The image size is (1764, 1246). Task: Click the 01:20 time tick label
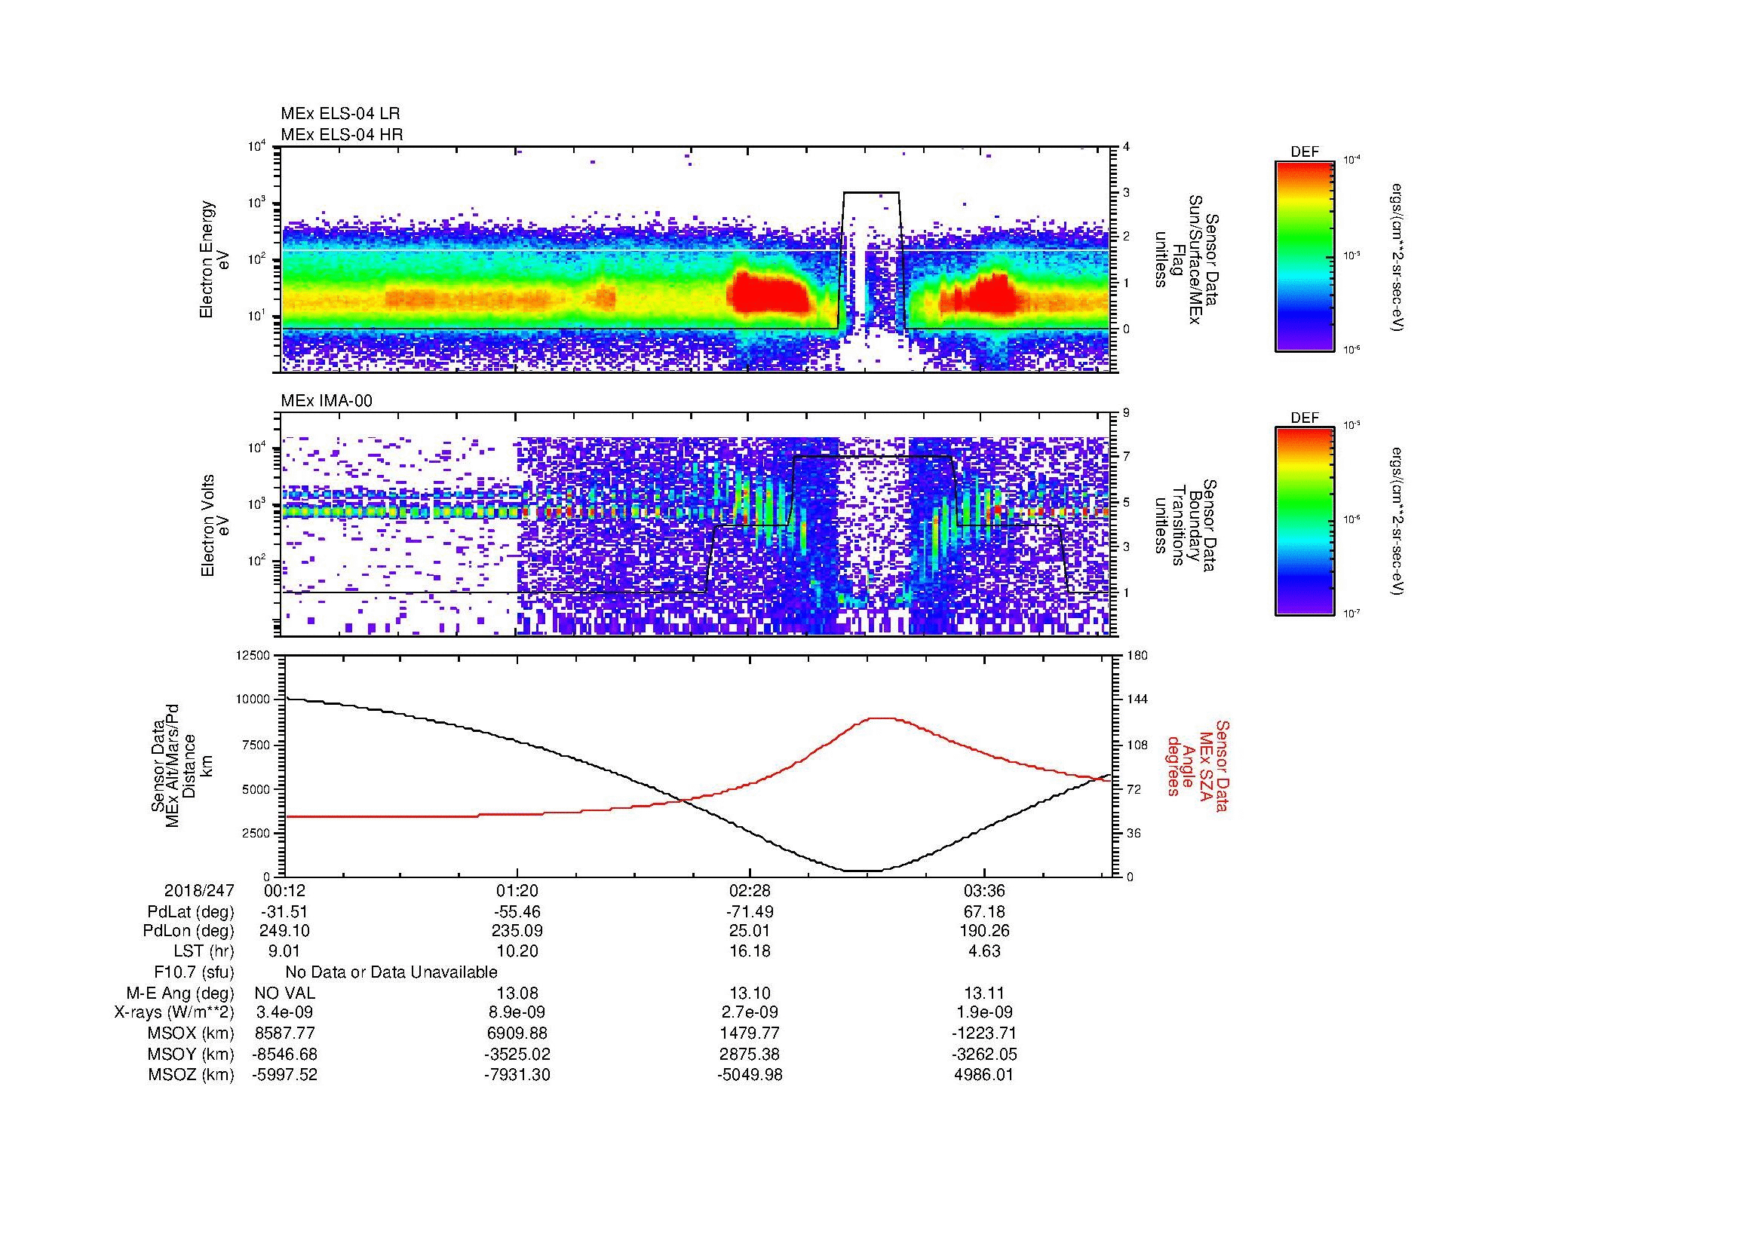517,890
